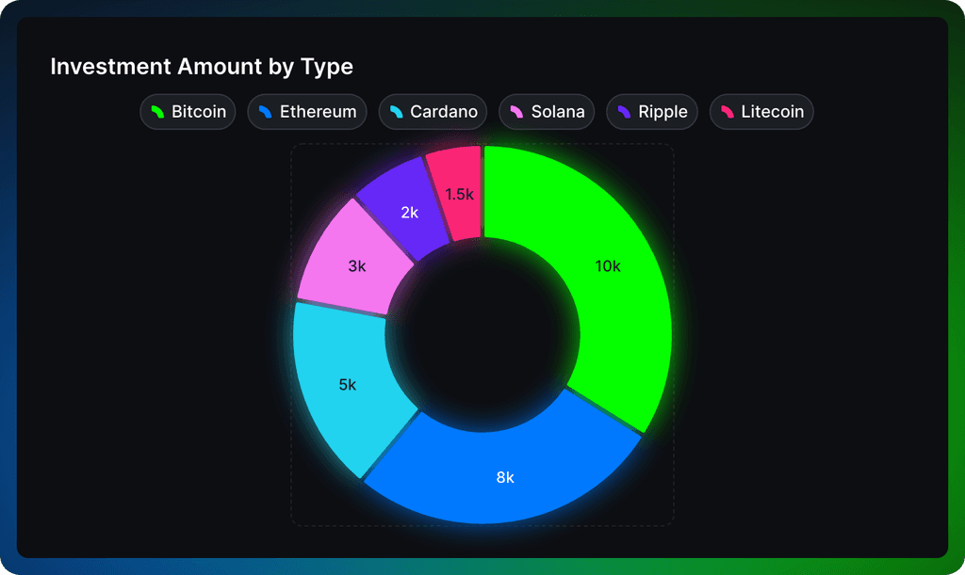Expand the Litecoin legend chip
965x575 pixels.
(x=761, y=111)
